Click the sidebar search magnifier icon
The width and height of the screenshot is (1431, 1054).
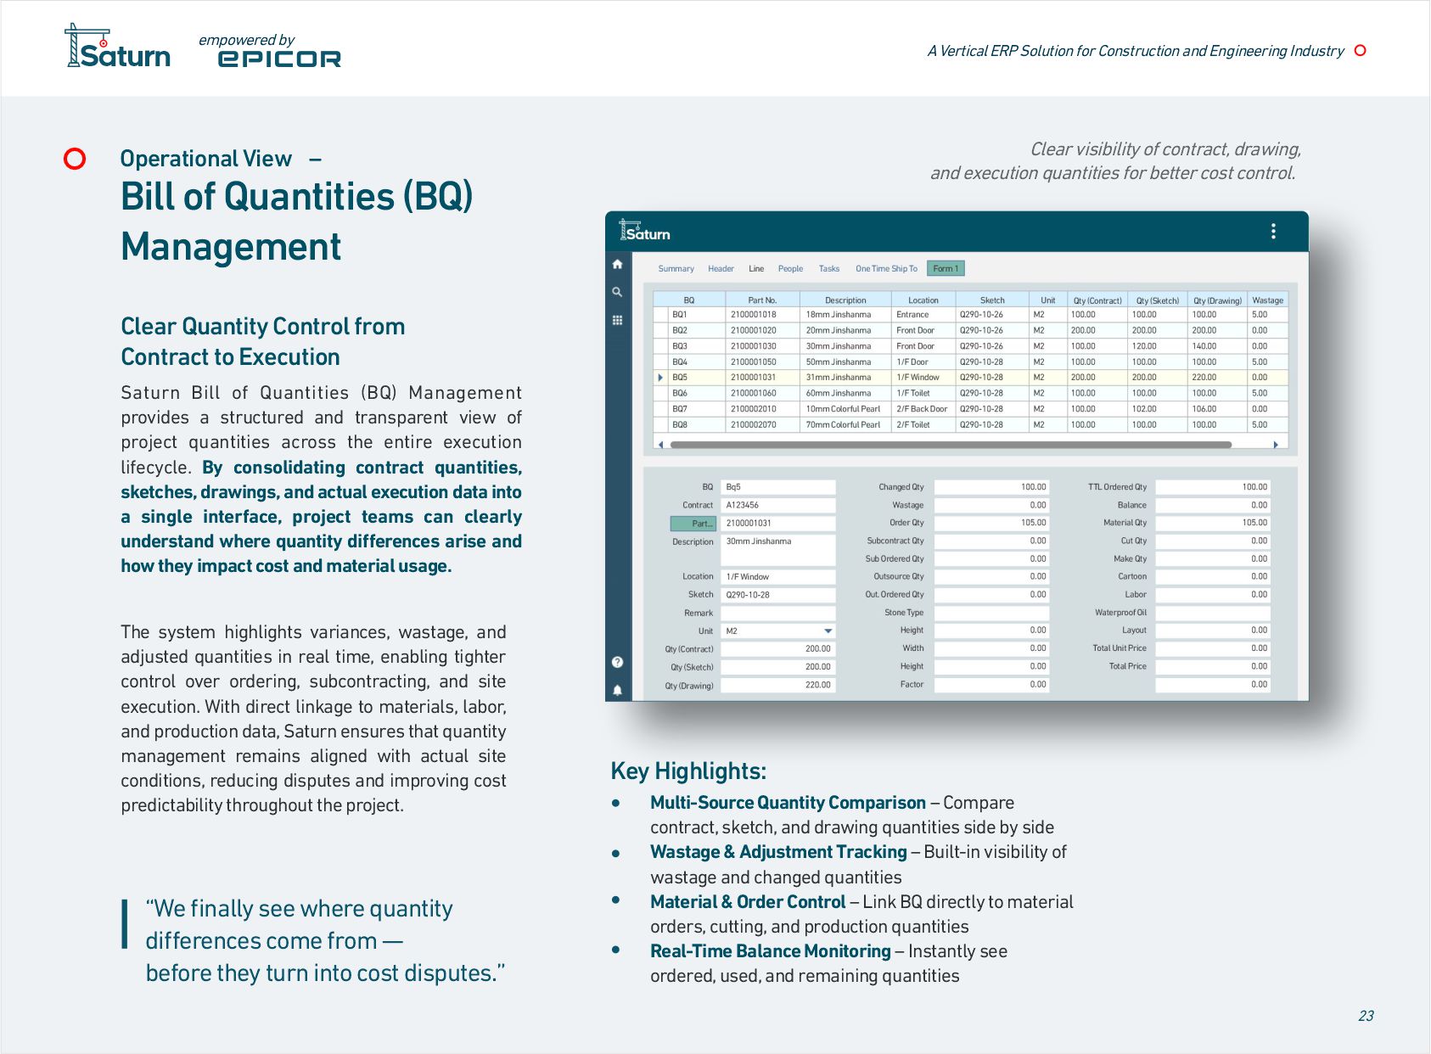click(x=617, y=292)
